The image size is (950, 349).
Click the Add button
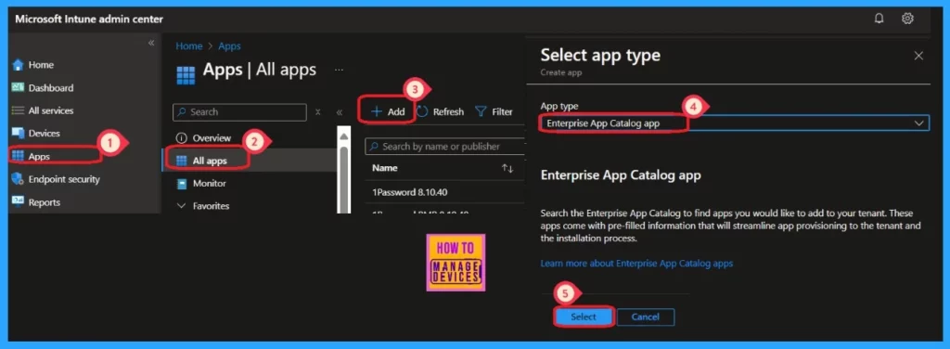pyautogui.click(x=388, y=111)
